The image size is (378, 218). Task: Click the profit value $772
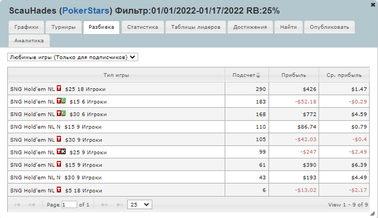pos(309,114)
